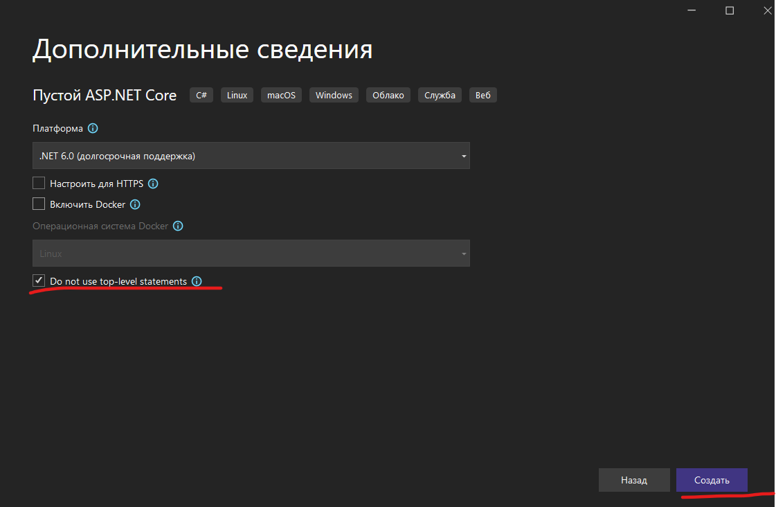776x507 pixels.
Task: Select the Облако tag
Action: [x=388, y=95]
